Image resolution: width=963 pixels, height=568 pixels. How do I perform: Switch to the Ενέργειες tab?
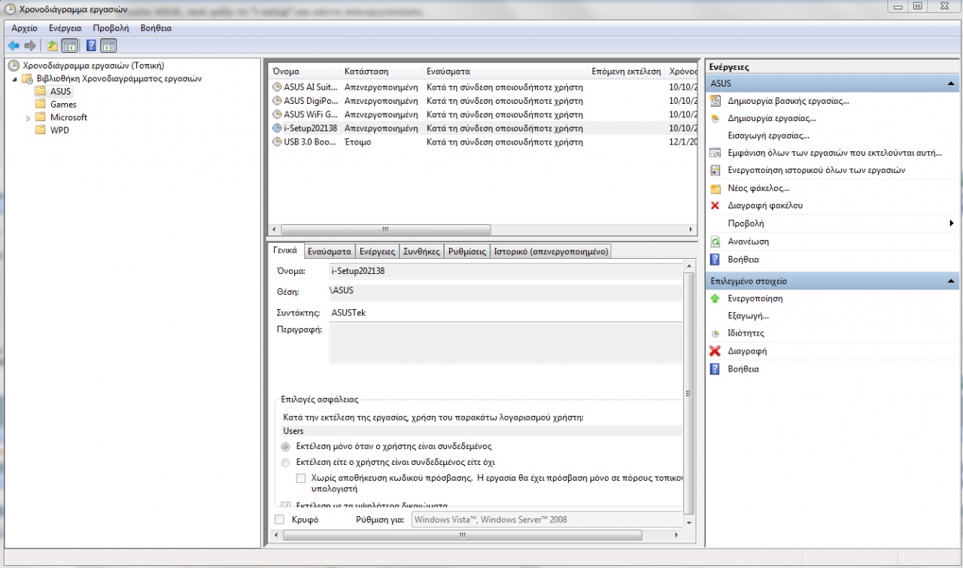pos(377,252)
